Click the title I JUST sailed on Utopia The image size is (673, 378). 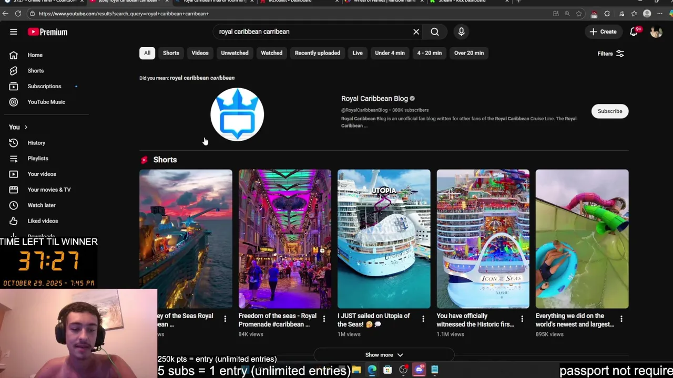(x=374, y=320)
